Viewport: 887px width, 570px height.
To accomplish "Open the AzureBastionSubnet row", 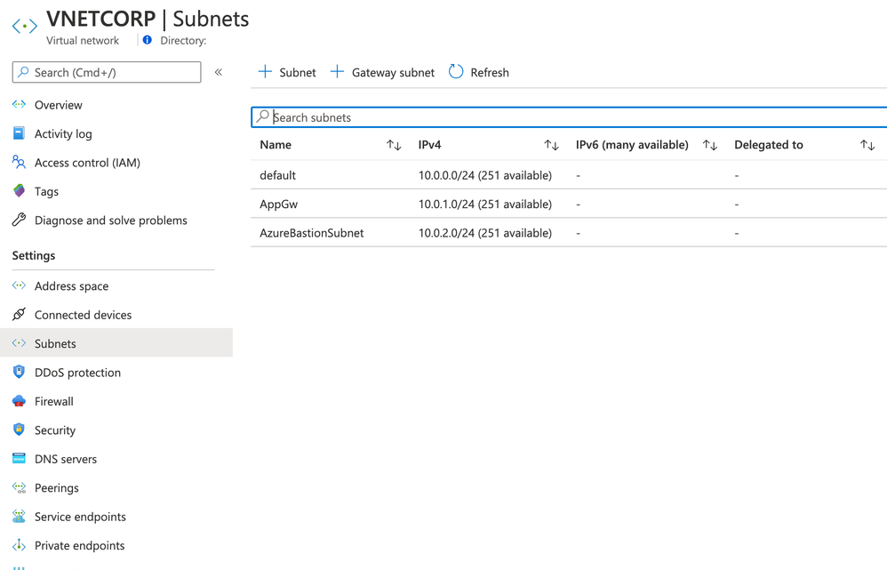I will tap(312, 233).
